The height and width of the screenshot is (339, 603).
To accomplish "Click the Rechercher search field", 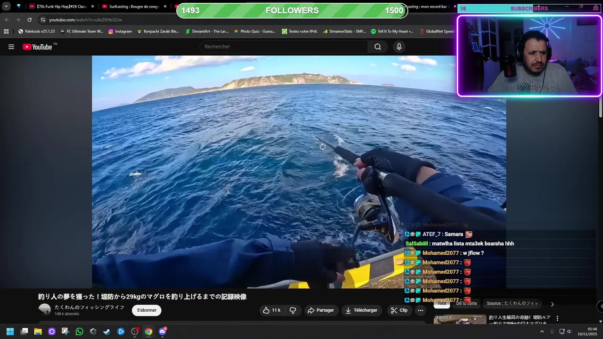I will pos(284,47).
